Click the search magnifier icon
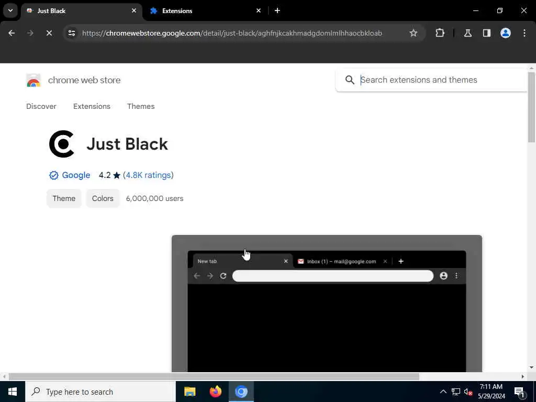This screenshot has width=536, height=402. coord(349,80)
